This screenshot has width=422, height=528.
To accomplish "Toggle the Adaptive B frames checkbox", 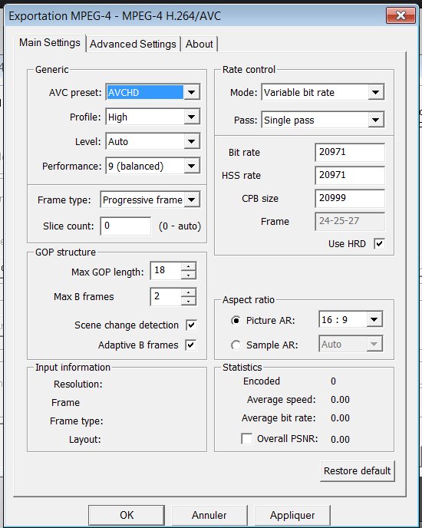I will pyautogui.click(x=190, y=345).
